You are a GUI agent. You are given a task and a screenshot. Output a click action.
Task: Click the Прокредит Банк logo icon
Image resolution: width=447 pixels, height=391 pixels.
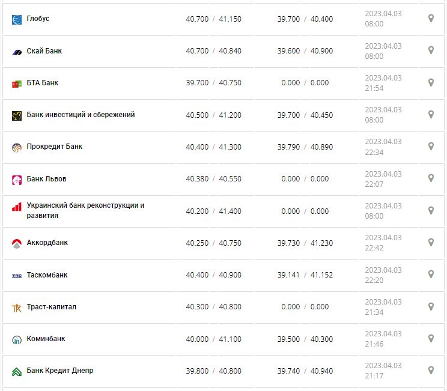pos(17,147)
